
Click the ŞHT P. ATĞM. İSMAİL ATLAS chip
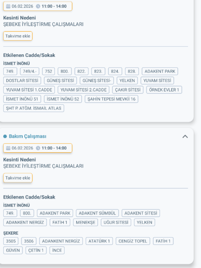pyautogui.click(x=33, y=108)
